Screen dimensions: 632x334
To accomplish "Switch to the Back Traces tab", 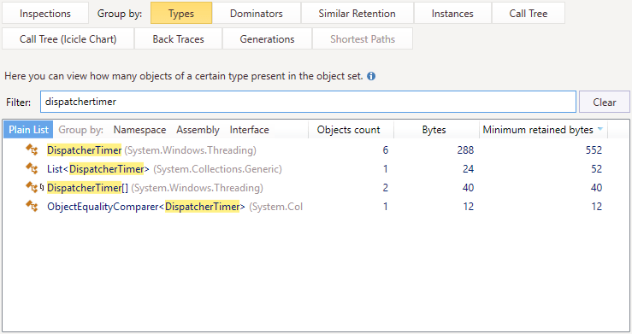I will 178,39.
